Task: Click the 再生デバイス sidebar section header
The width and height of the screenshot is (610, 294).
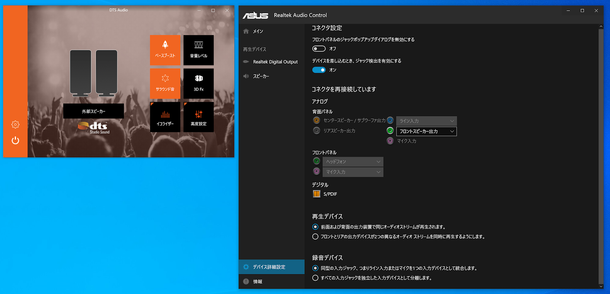Action: pyautogui.click(x=255, y=49)
